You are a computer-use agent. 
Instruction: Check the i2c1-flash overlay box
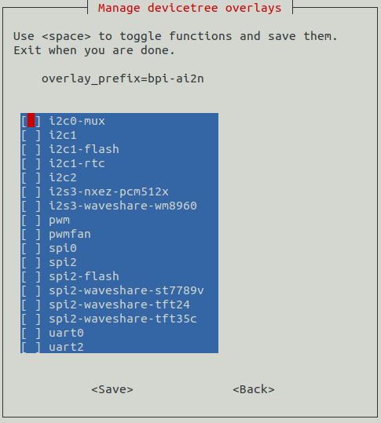point(31,149)
